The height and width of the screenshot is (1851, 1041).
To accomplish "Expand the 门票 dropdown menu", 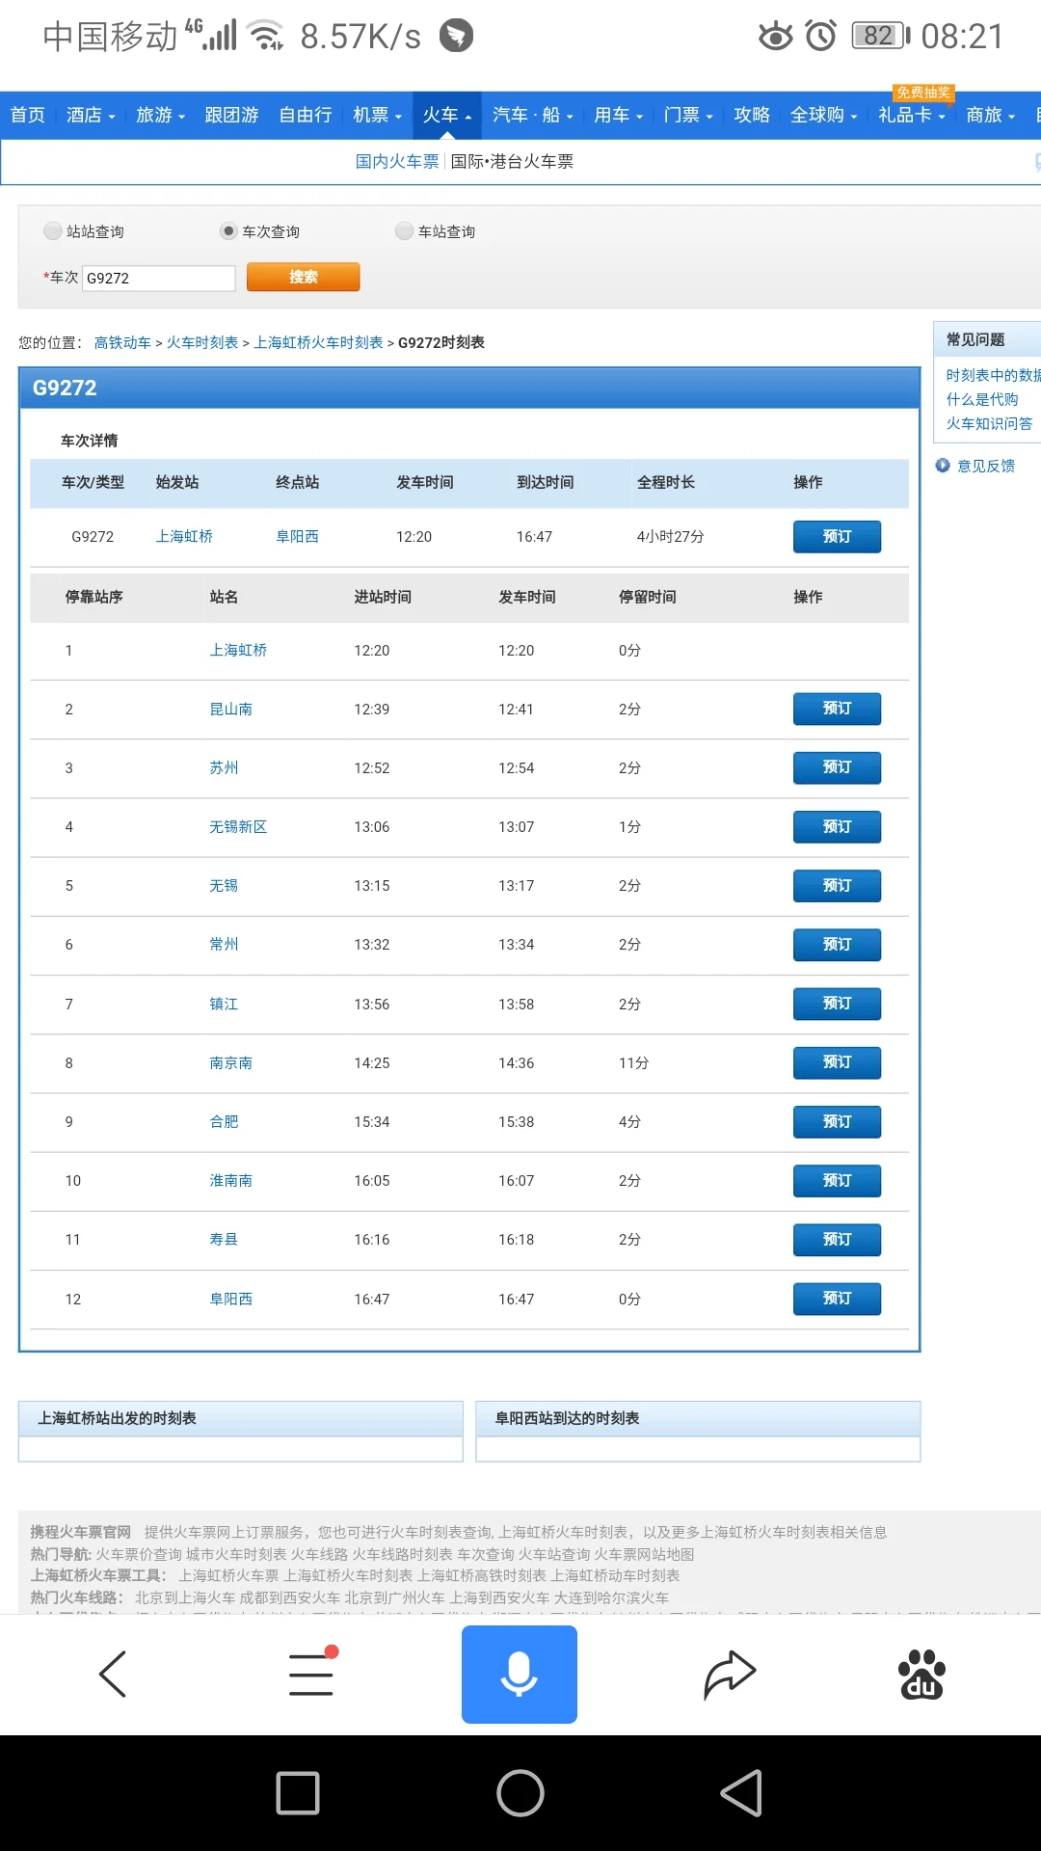I will tap(688, 115).
